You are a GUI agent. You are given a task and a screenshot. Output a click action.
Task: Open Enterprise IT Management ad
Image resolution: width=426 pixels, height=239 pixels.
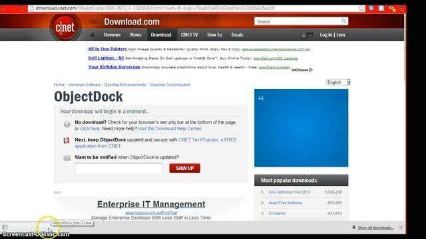151,204
